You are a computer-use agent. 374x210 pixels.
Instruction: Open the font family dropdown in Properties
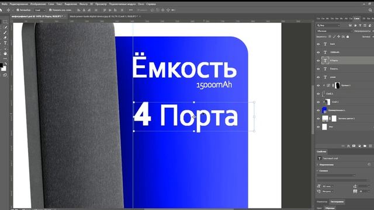[x=337, y=175]
